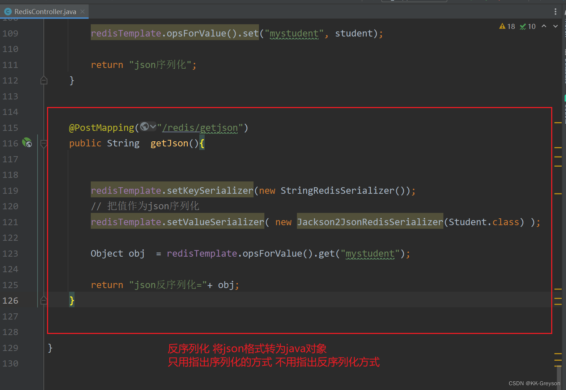Open the editor tabs options menu

556,12
